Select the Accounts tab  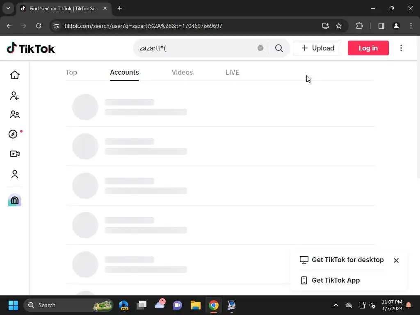[124, 72]
